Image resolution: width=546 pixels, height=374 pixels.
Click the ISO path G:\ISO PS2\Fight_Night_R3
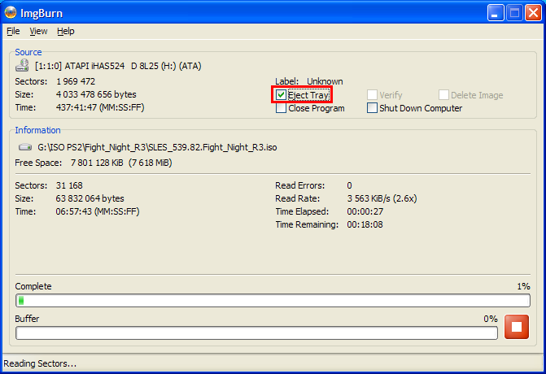(x=157, y=147)
